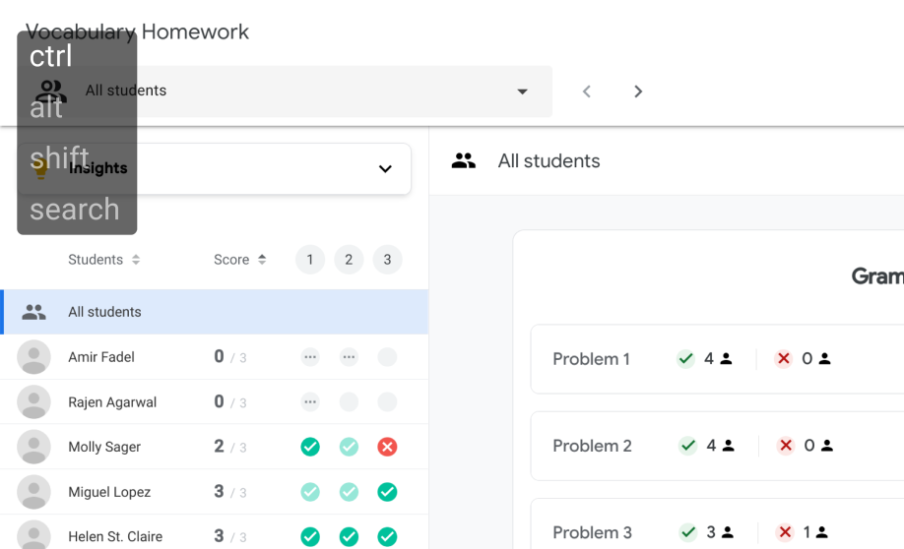Click the Vocabulary Homework title

click(x=137, y=31)
